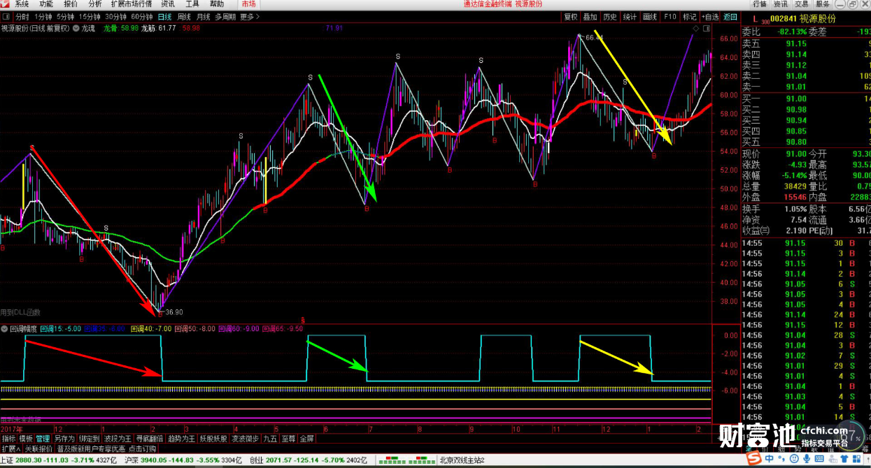Switch to the 15分钟 period
This screenshot has width=871, height=468.
click(90, 16)
